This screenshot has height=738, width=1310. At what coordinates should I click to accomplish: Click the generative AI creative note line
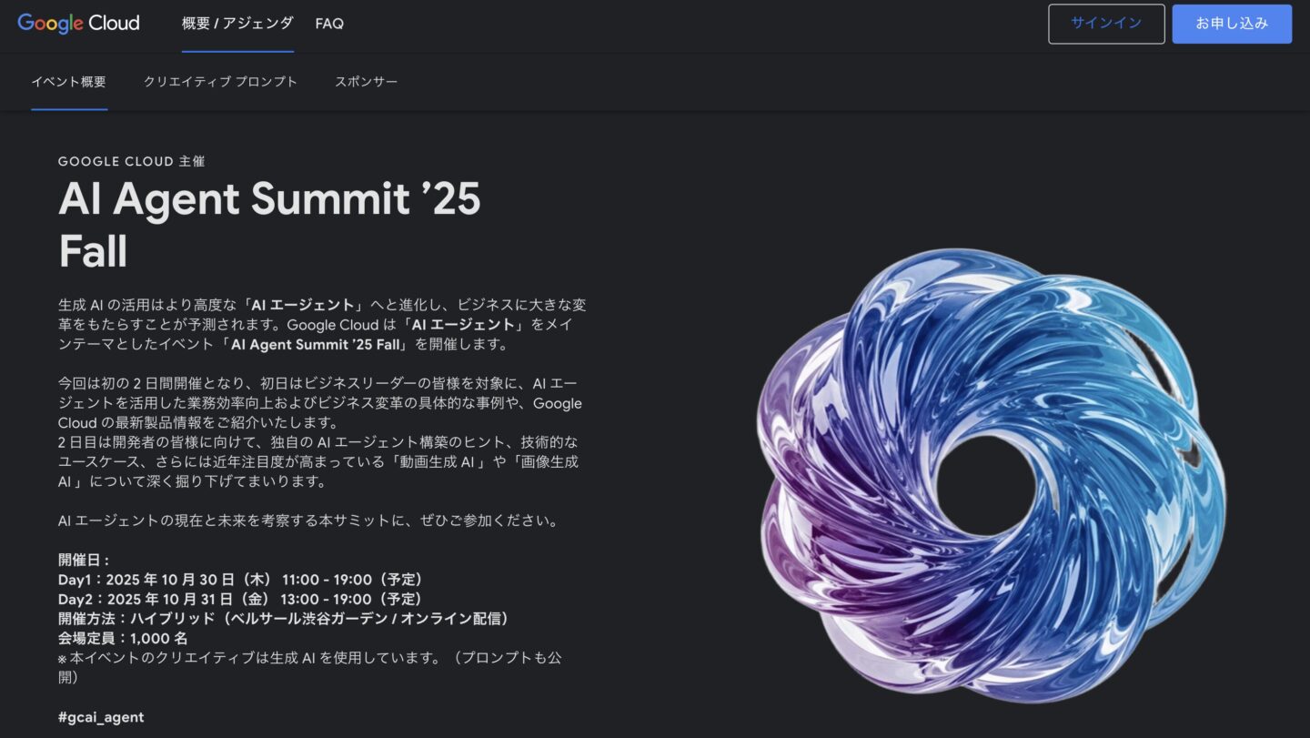click(309, 668)
